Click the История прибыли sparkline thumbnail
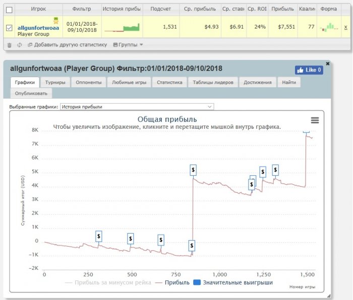The height and width of the screenshot is (300, 353). coord(122,28)
